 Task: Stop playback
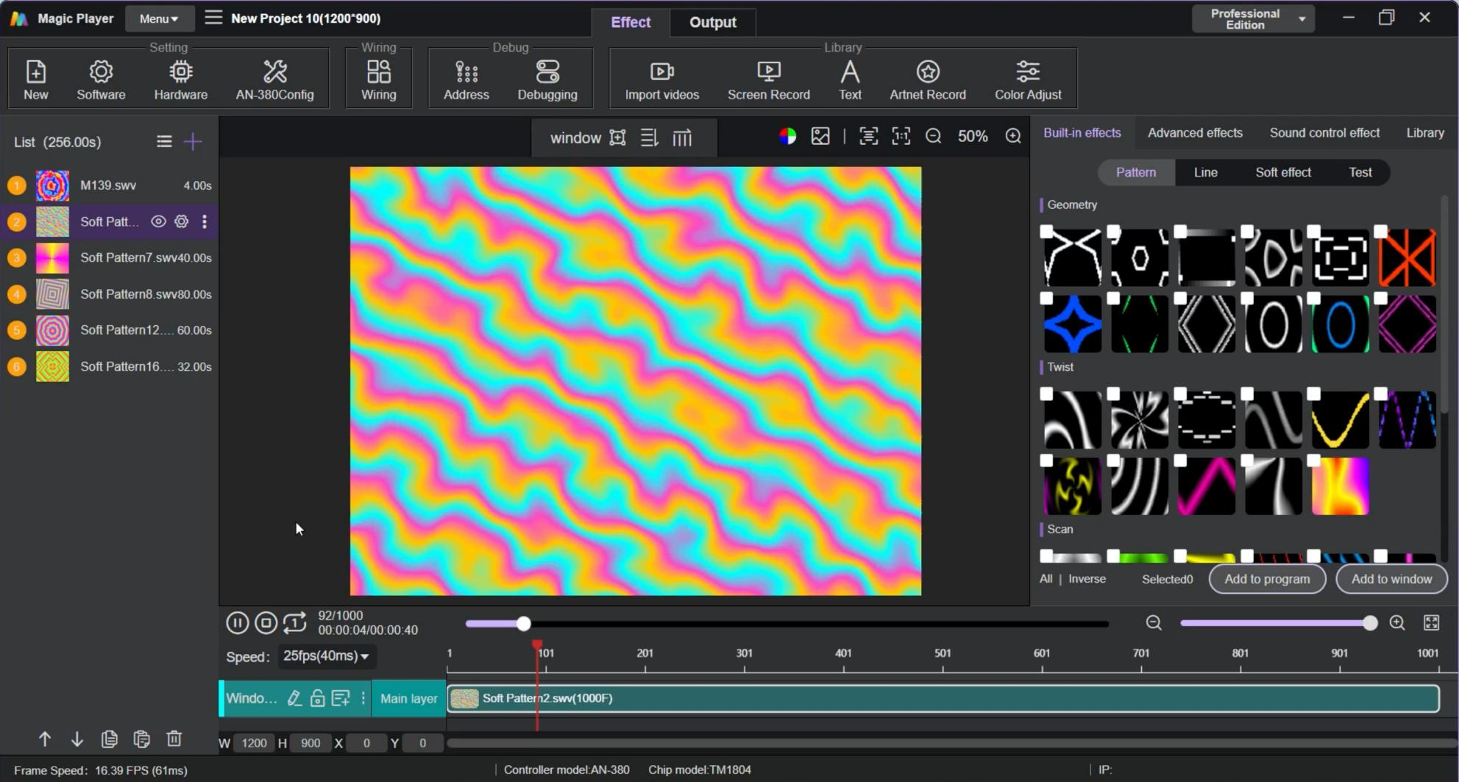point(266,623)
